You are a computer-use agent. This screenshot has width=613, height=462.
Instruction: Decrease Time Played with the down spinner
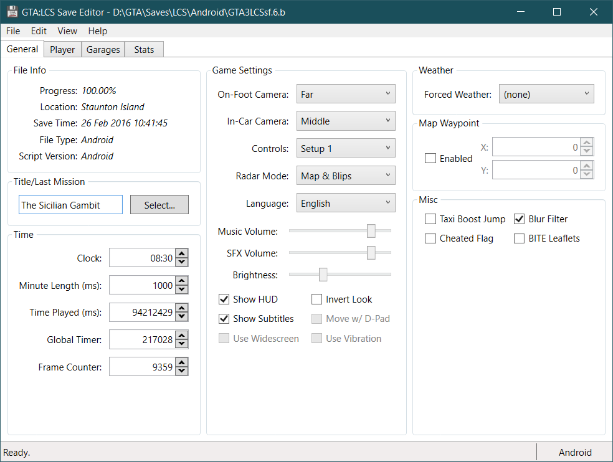pos(182,316)
